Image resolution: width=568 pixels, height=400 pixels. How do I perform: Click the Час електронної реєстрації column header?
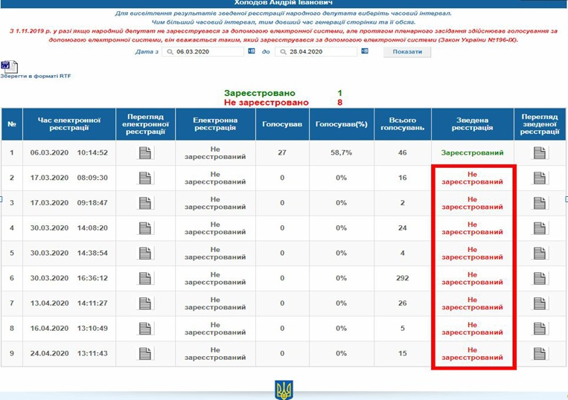click(68, 123)
